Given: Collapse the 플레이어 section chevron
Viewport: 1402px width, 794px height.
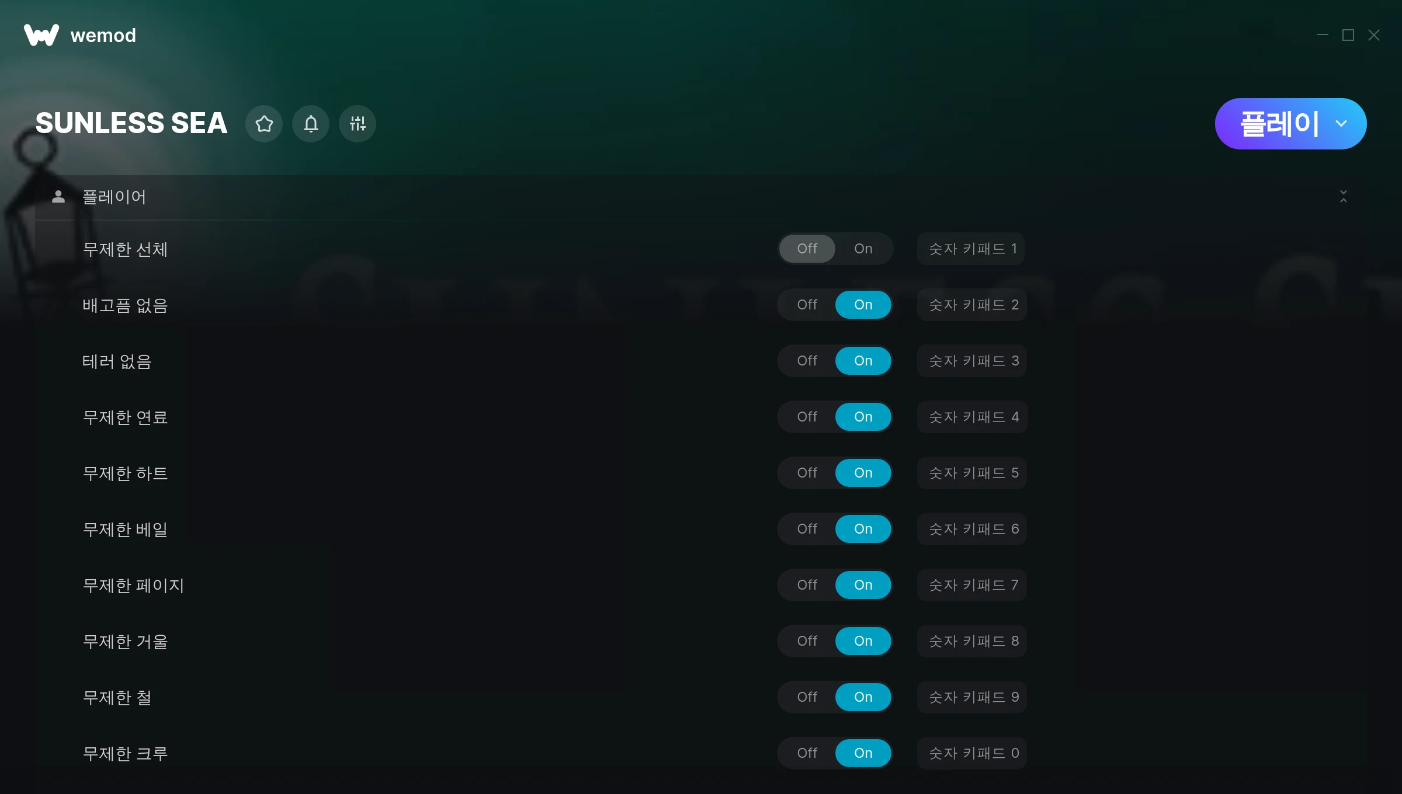Looking at the screenshot, I should point(1344,197).
